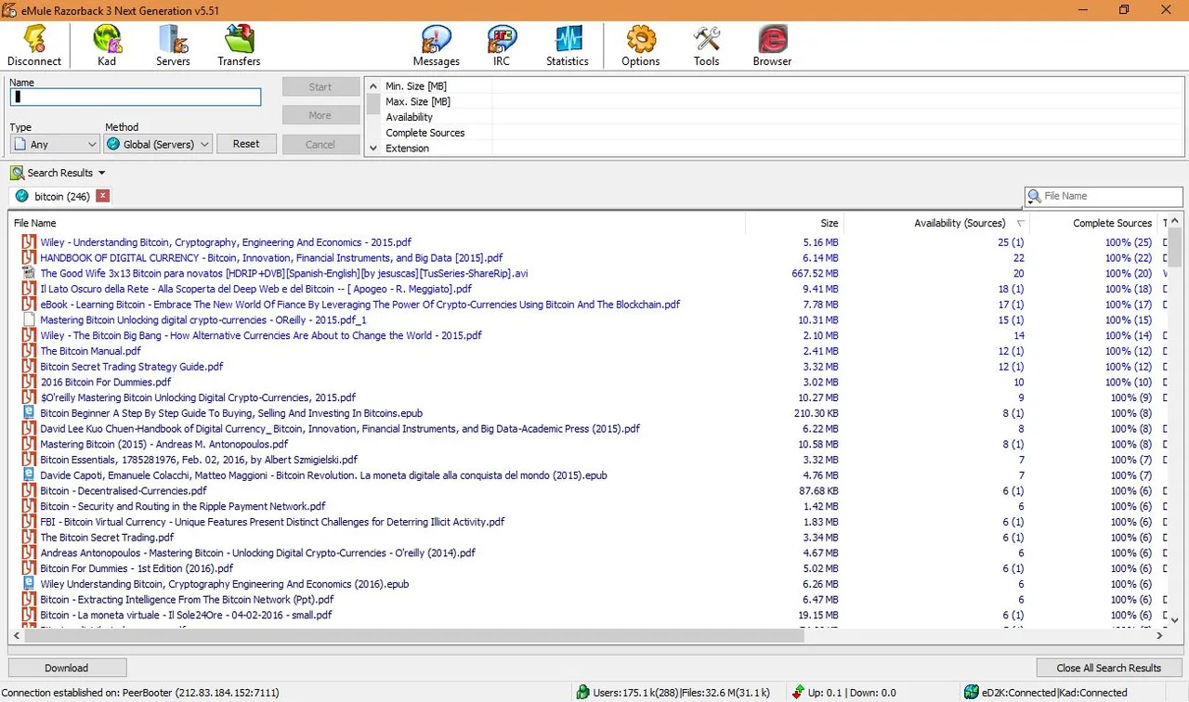
Task: Click the Download button
Action: pyautogui.click(x=67, y=668)
